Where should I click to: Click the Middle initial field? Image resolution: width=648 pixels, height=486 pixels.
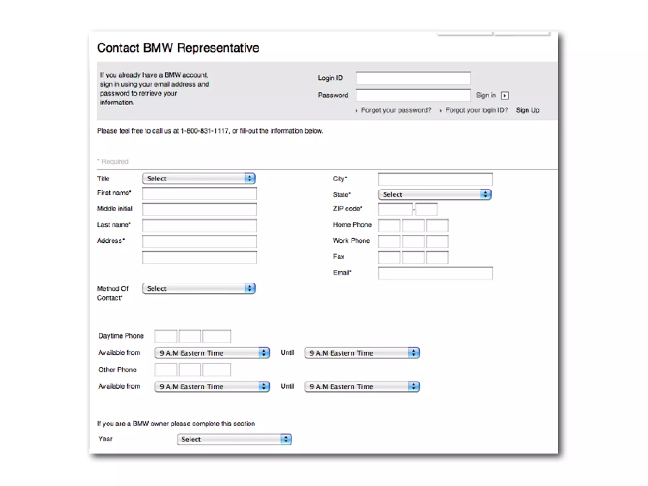click(x=199, y=209)
